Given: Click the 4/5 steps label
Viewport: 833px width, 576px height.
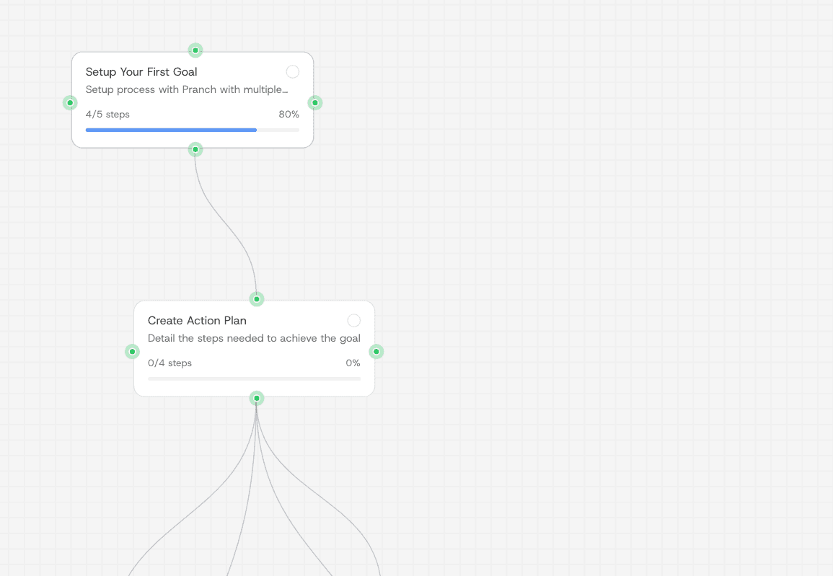Looking at the screenshot, I should [x=107, y=115].
